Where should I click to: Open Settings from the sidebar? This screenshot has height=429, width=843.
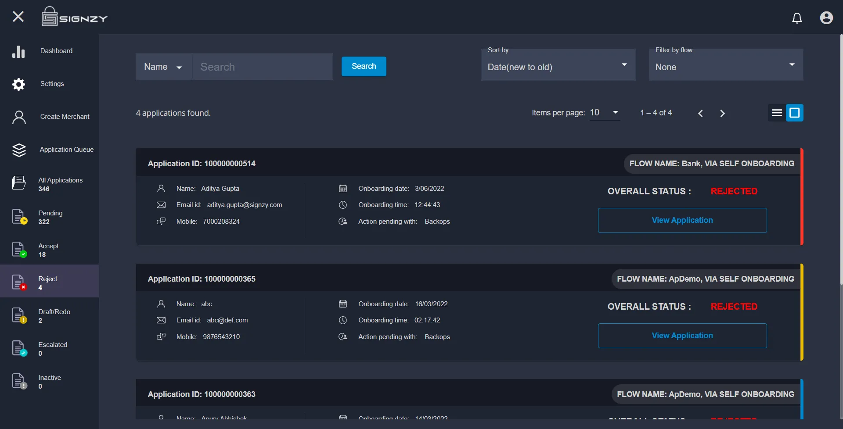coord(49,84)
